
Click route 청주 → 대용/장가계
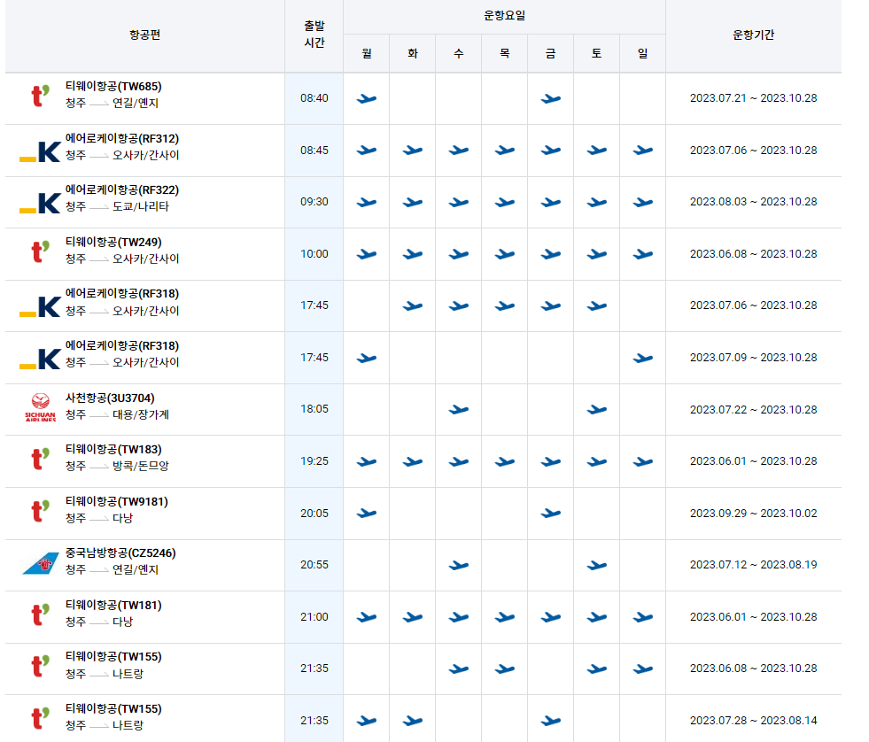tap(117, 414)
